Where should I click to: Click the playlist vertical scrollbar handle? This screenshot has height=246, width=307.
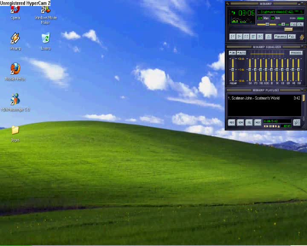tap(304, 98)
